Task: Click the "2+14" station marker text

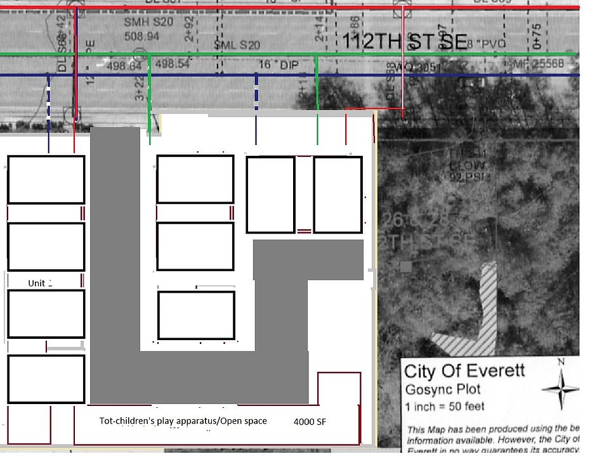Action: (x=319, y=28)
